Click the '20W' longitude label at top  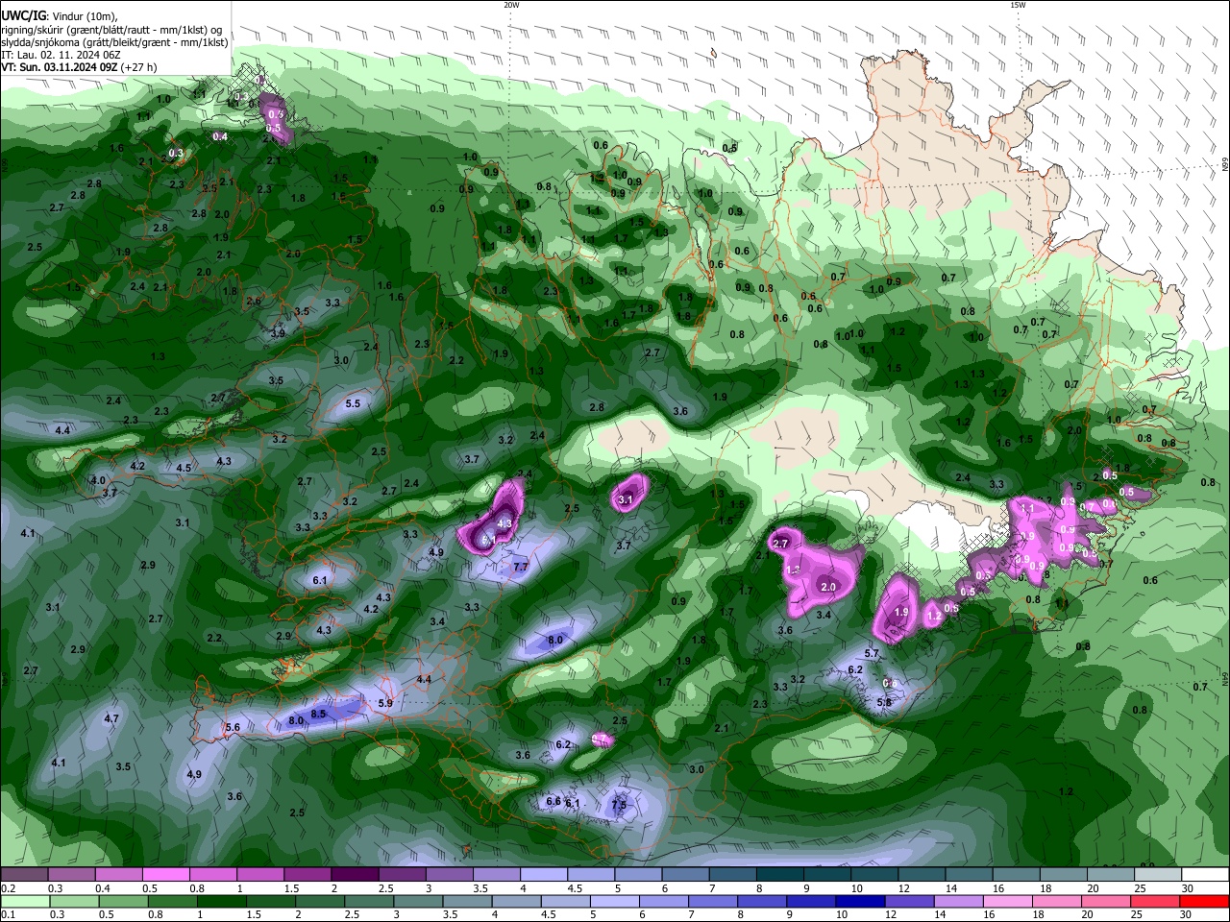511,5
